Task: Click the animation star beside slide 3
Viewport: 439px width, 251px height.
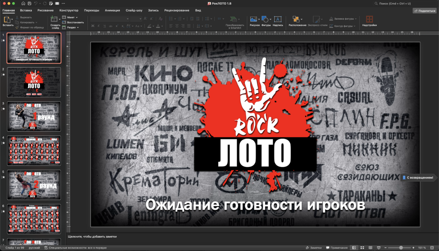Action: (3, 109)
